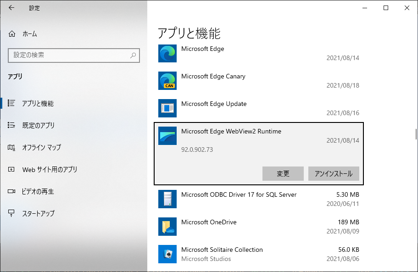This screenshot has width=418, height=272.
Task: Open the アプリと機能 sidebar page
Action: 38,104
